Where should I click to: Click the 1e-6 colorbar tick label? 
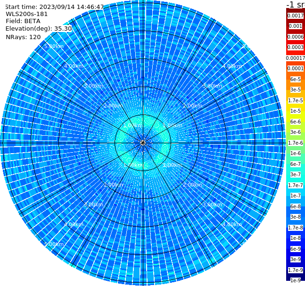[296, 153]
